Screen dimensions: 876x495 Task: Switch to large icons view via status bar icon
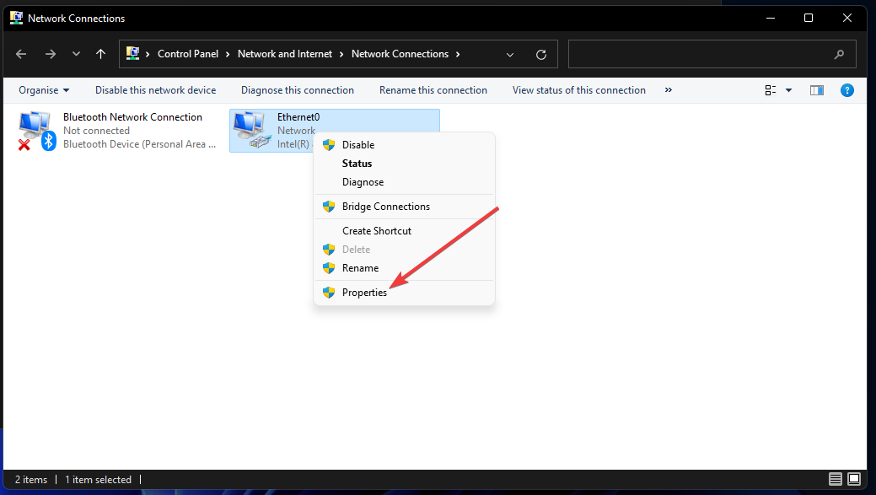pyautogui.click(x=853, y=479)
